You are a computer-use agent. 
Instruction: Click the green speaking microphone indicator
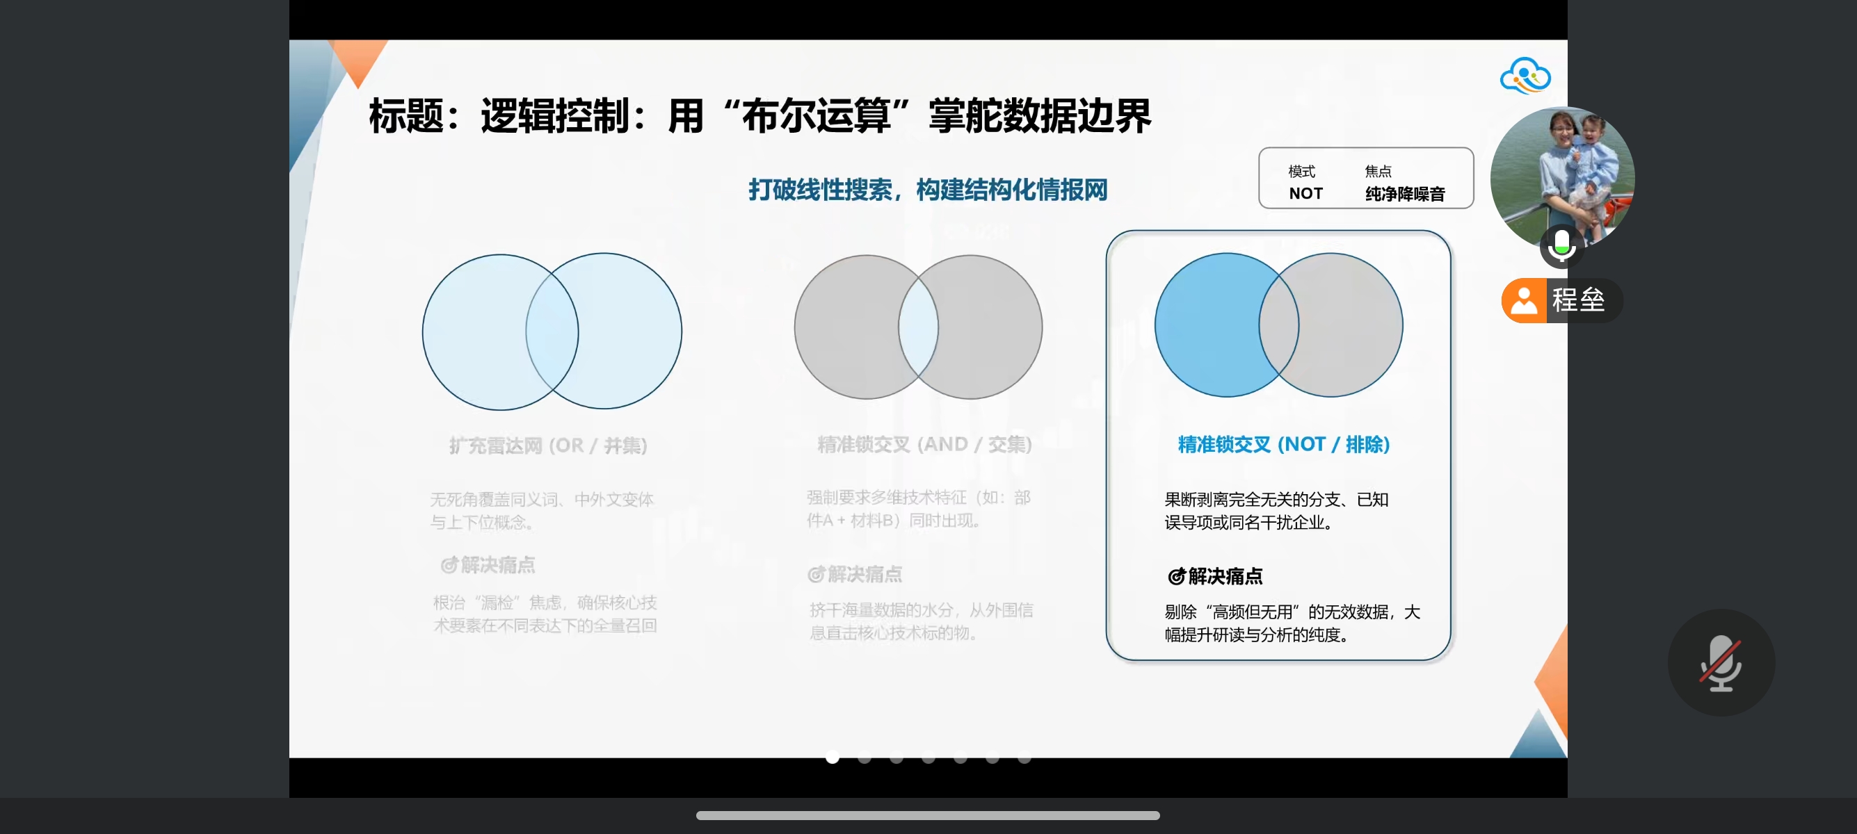coord(1561,245)
